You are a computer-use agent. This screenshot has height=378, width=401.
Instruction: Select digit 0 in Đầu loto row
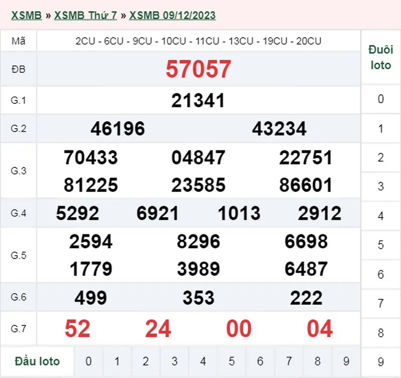pyautogui.click(x=89, y=361)
